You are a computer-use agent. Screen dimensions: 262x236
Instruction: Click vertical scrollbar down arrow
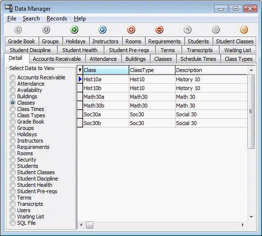[251, 217]
